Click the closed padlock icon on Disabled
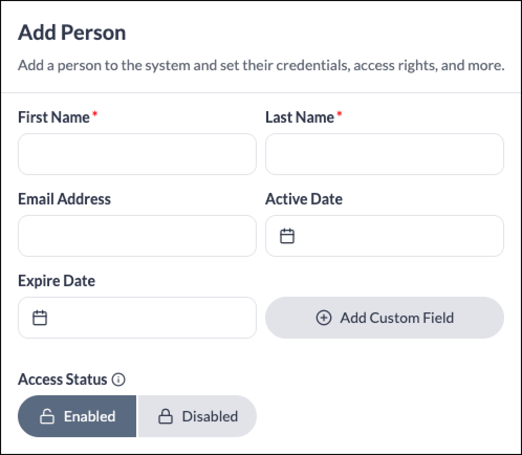This screenshot has width=522, height=455. (x=165, y=416)
